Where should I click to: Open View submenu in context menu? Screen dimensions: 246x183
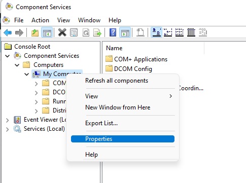coord(123,96)
